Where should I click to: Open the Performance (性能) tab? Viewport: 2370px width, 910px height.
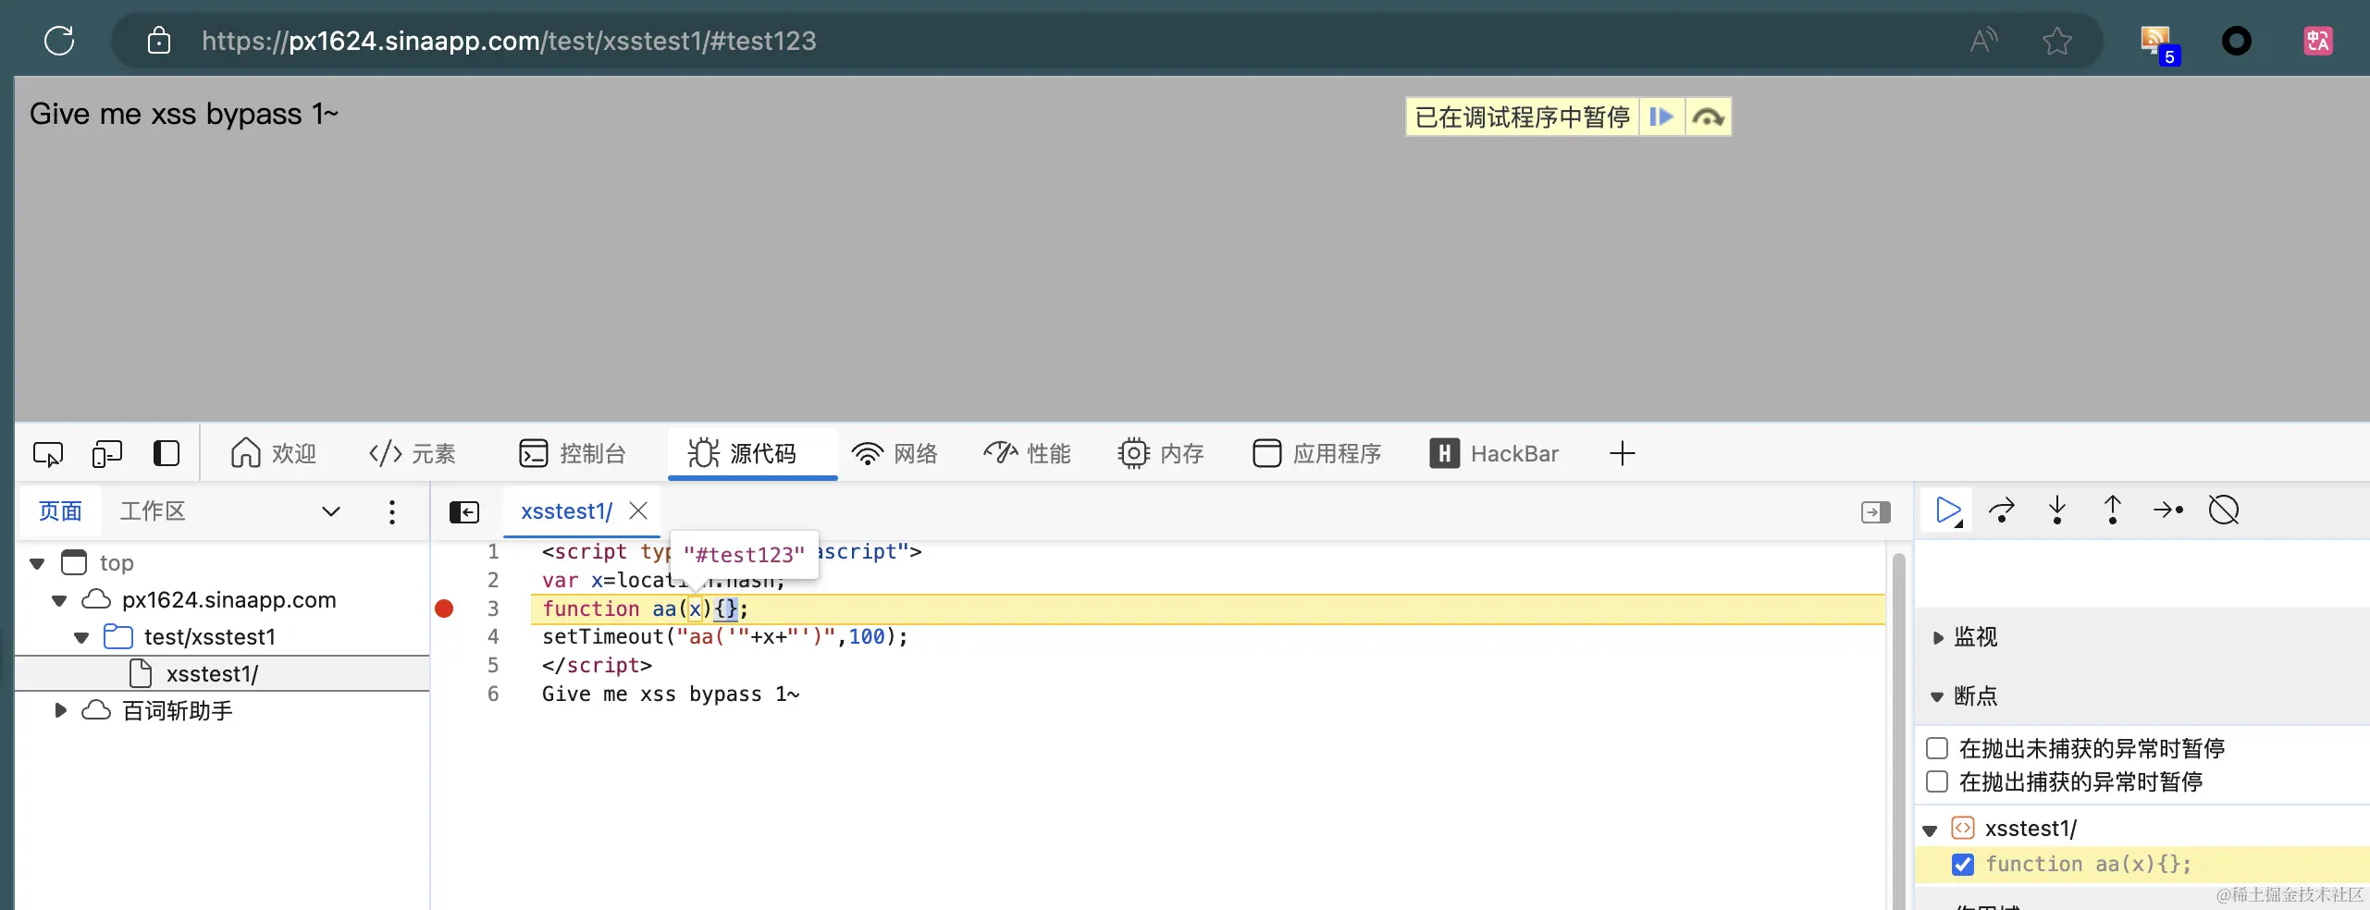[x=1028, y=454]
